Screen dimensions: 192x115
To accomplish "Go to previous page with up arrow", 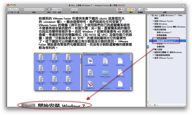I will [x=11, y=9].
